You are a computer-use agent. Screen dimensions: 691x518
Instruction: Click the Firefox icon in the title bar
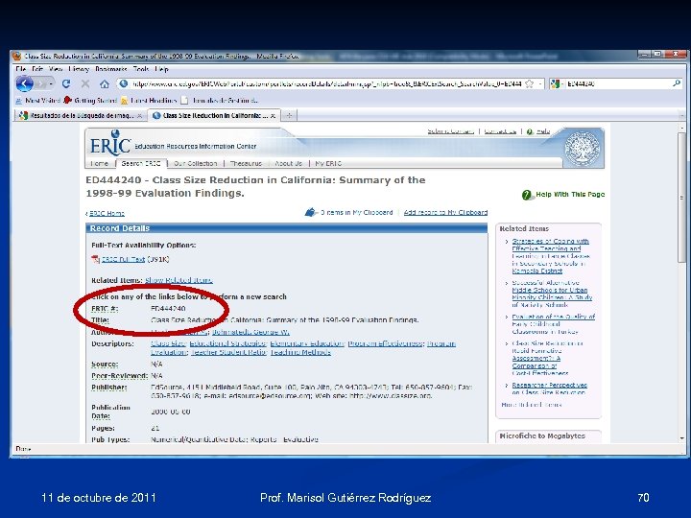(17, 56)
